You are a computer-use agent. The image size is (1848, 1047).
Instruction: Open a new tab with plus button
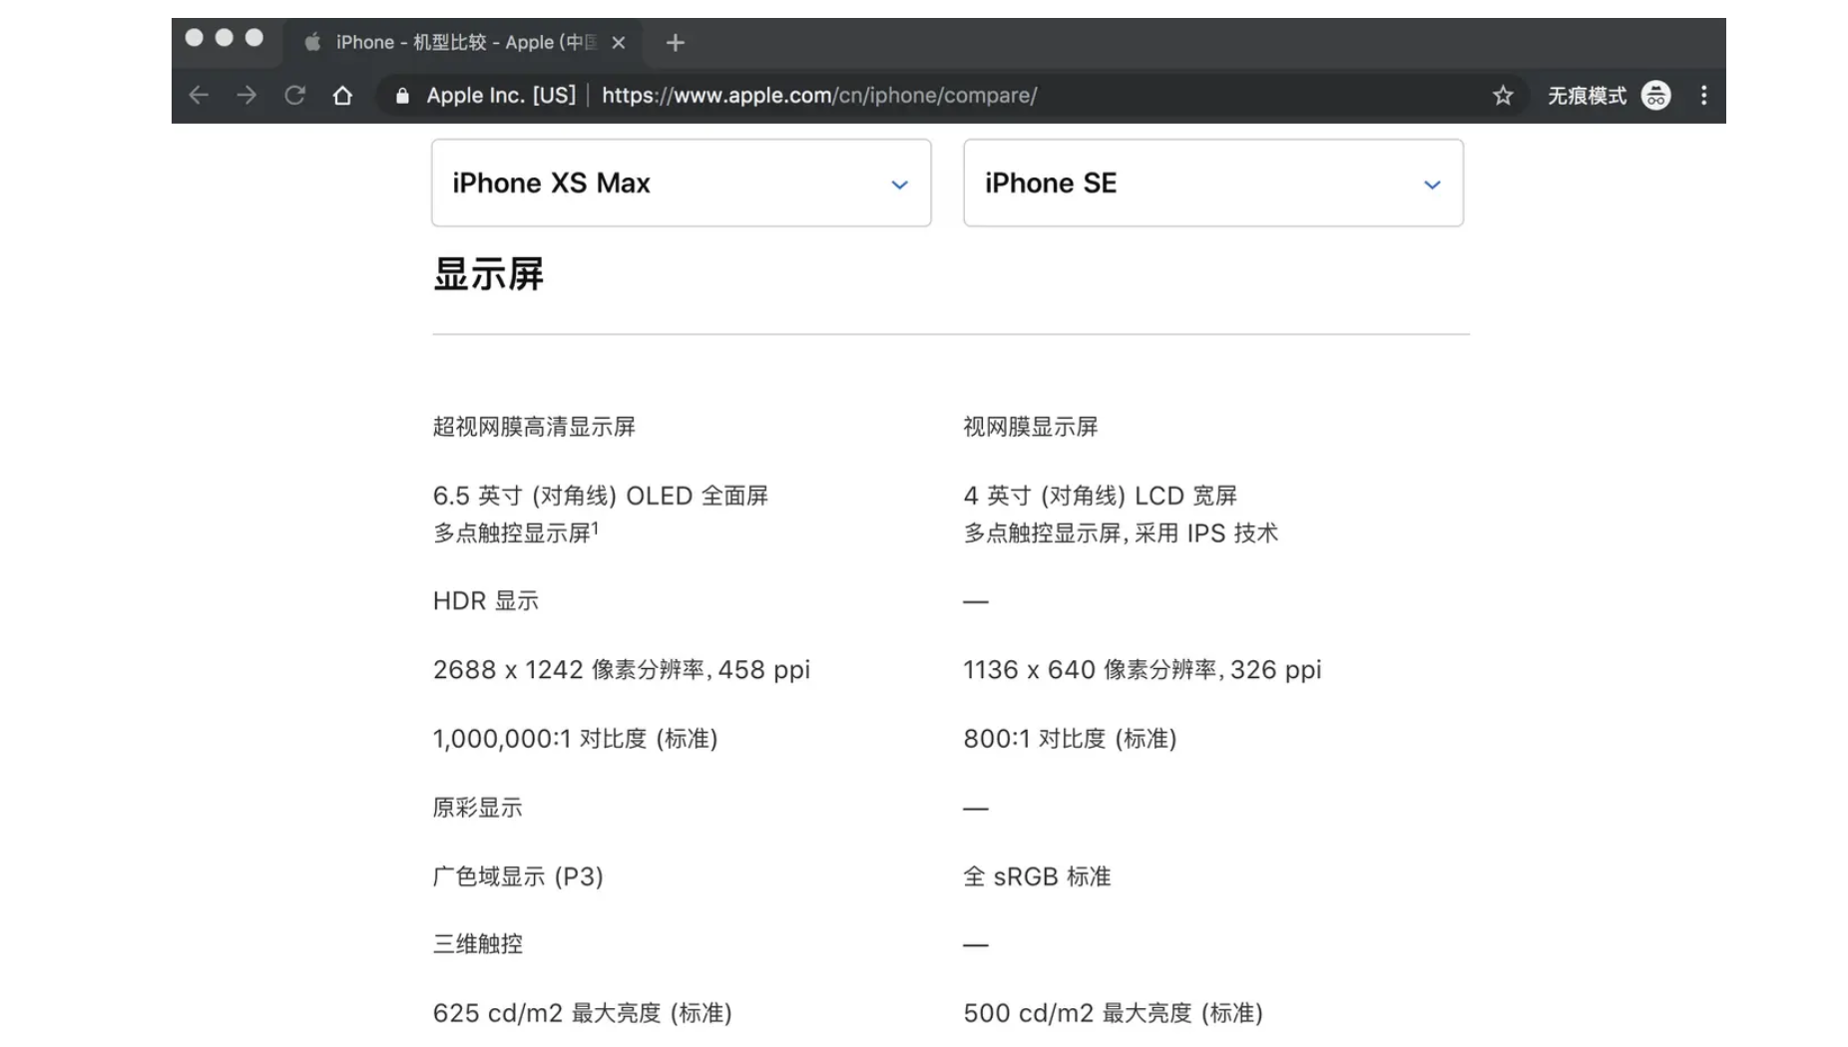[676, 43]
